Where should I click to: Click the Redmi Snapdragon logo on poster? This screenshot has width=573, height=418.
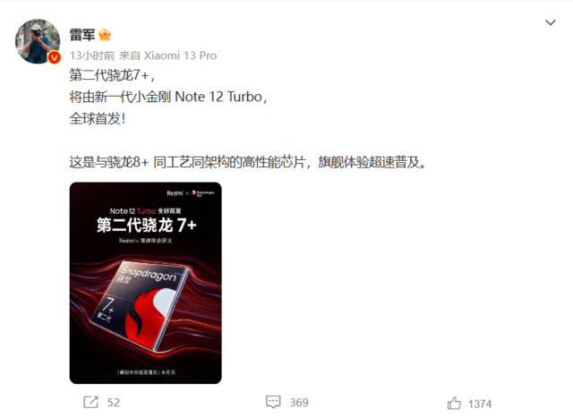[191, 193]
